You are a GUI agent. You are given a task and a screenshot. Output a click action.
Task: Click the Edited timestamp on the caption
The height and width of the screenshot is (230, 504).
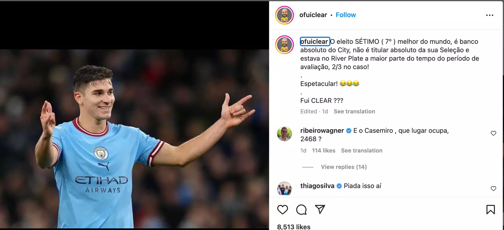click(x=309, y=111)
